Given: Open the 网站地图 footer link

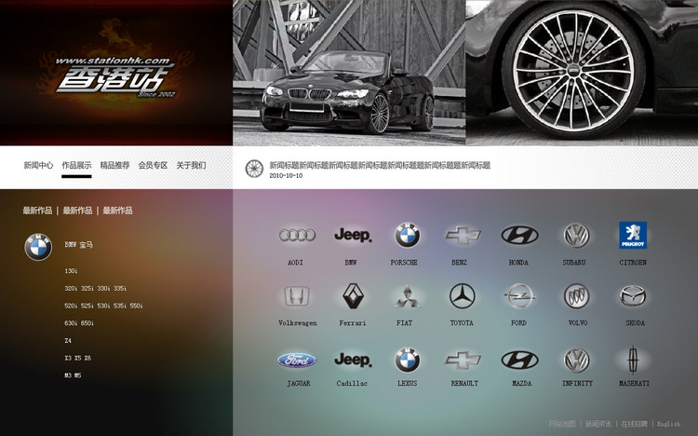Looking at the screenshot, I should click(x=562, y=424).
